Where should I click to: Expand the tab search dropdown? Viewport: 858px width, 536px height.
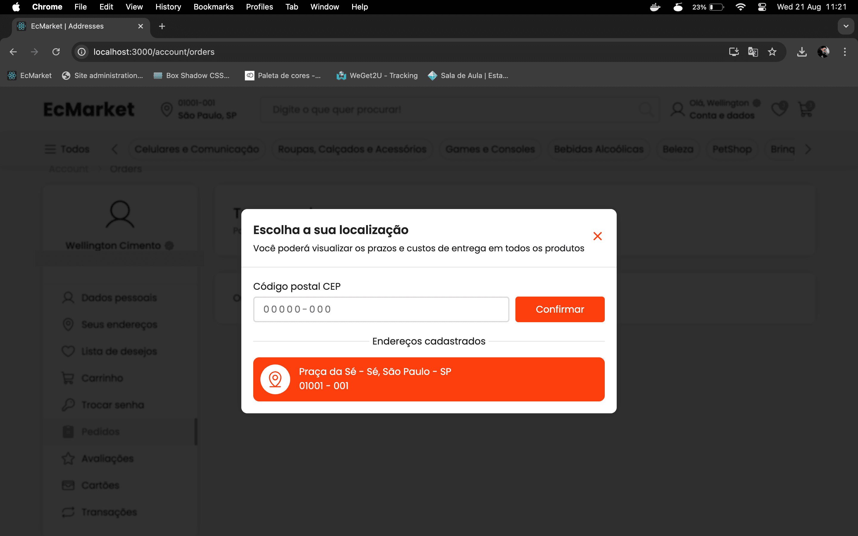[846, 26]
